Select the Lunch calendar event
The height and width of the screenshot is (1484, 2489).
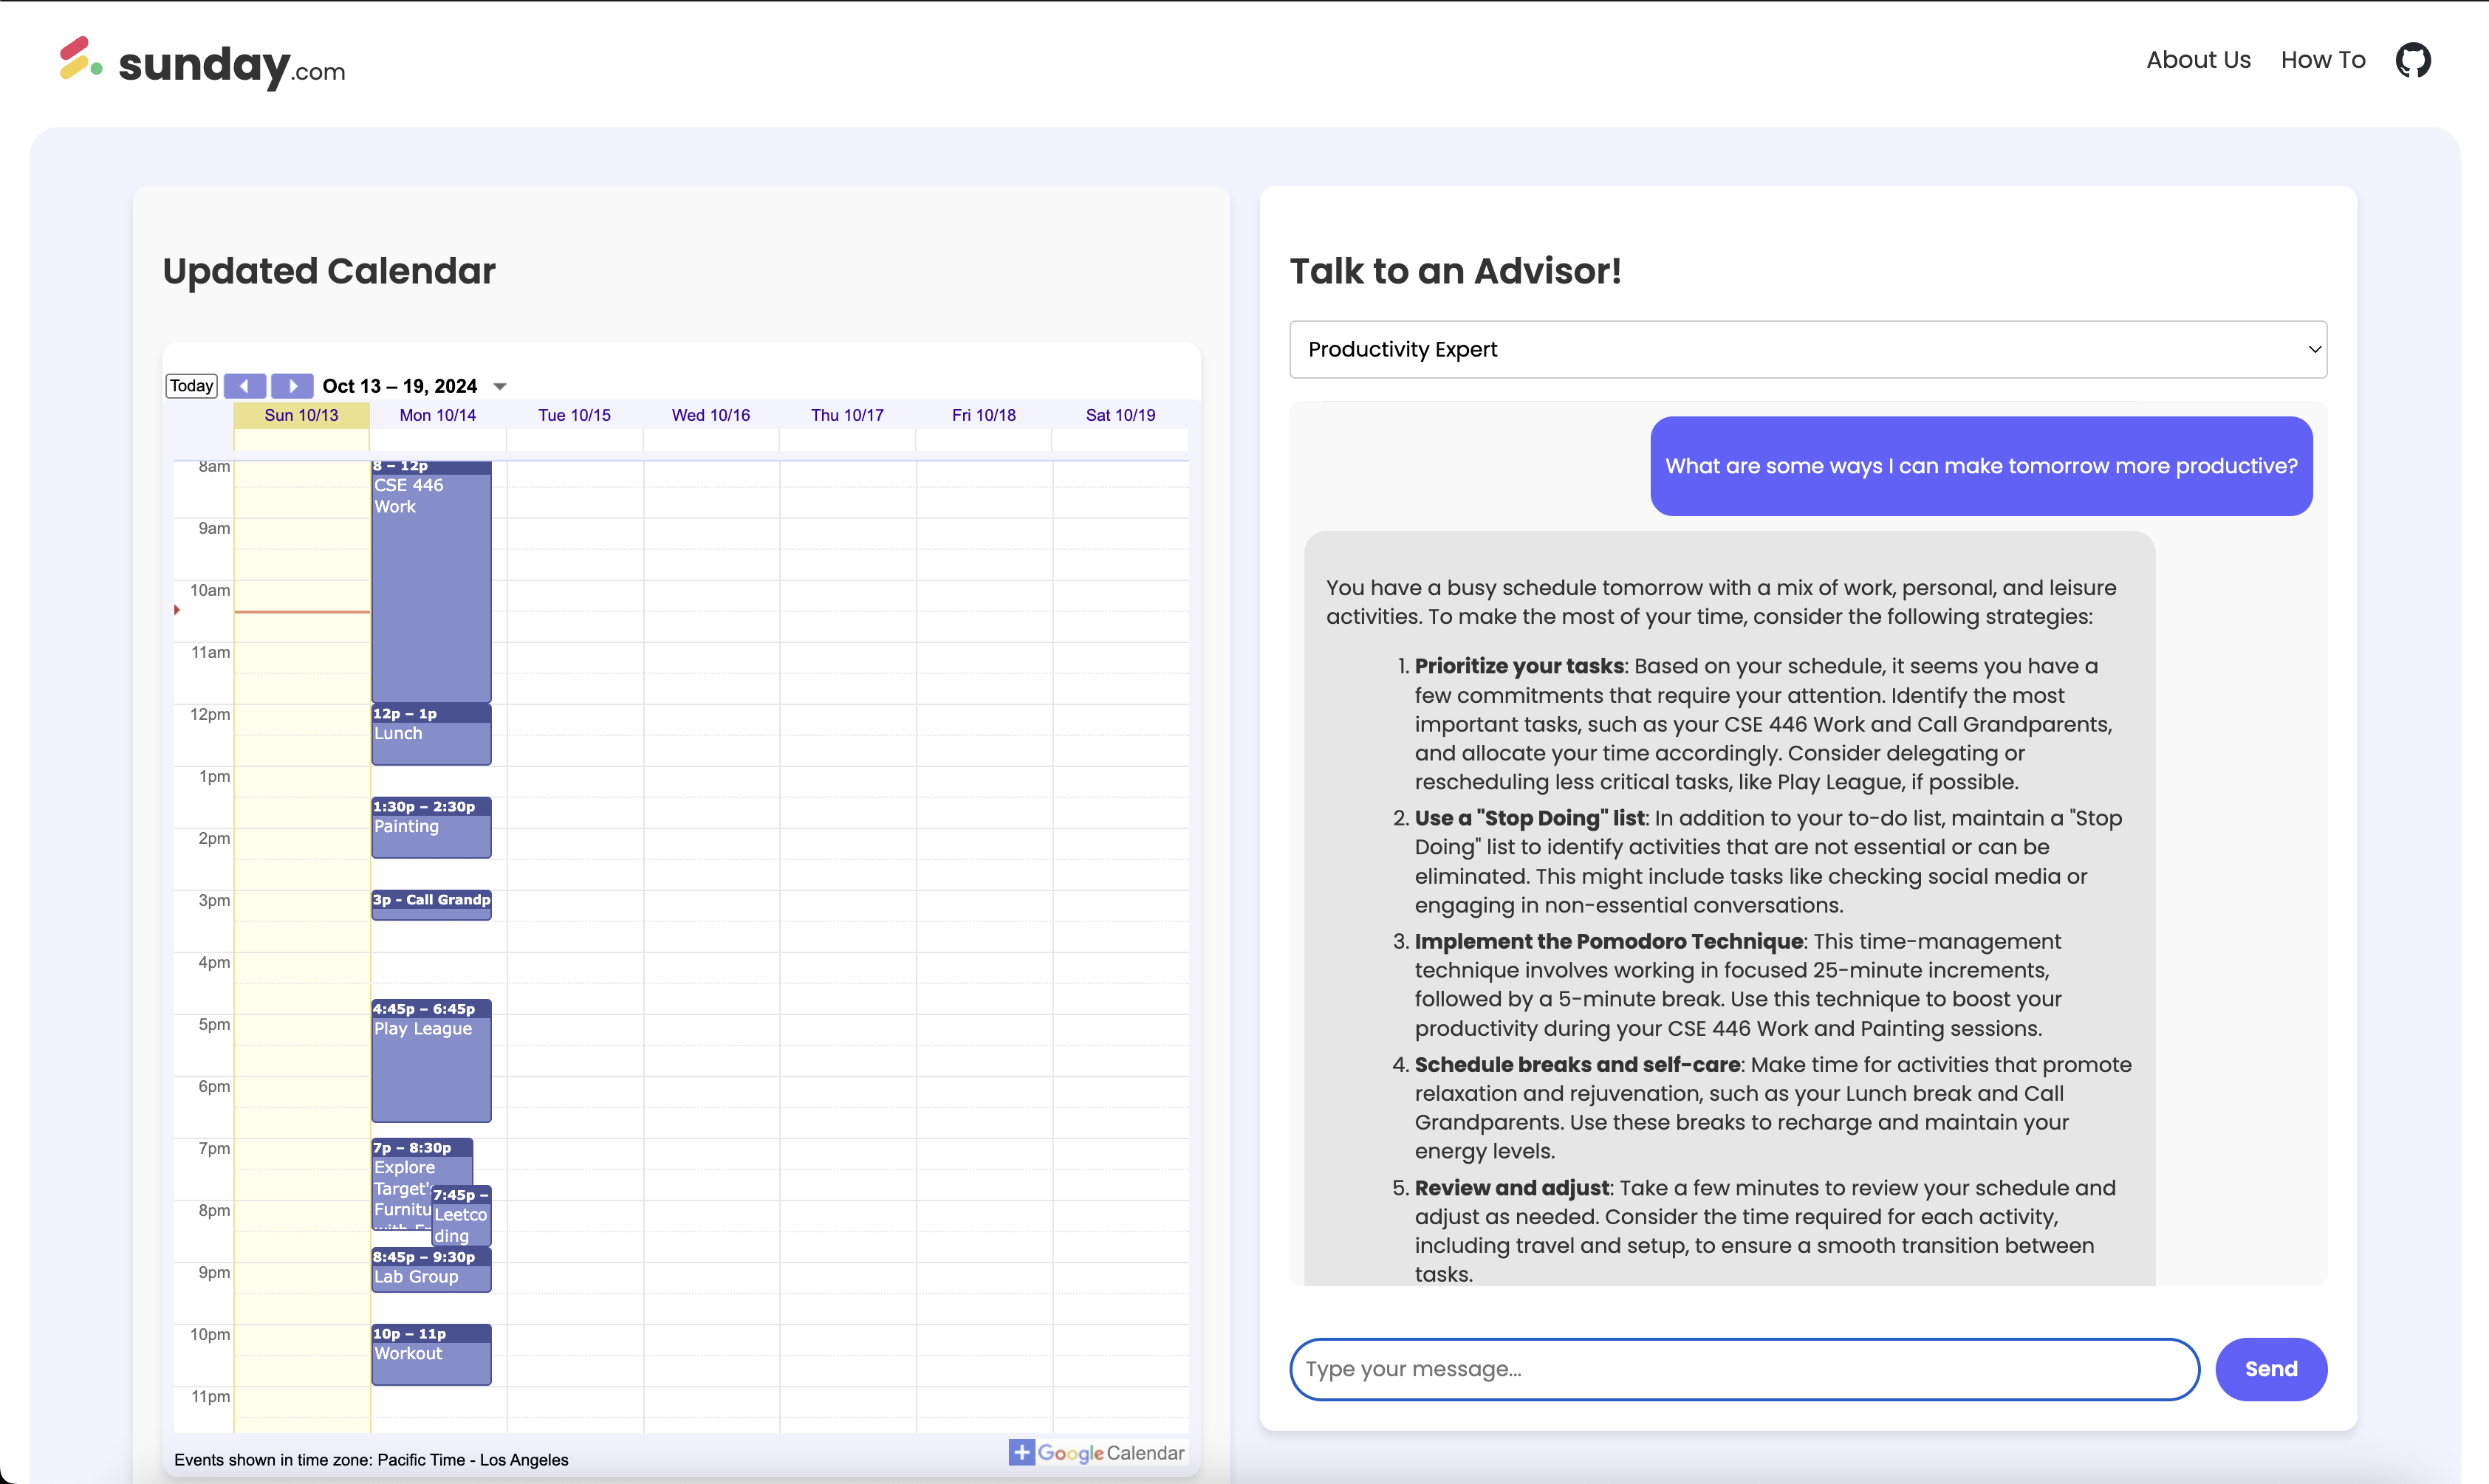[431, 735]
